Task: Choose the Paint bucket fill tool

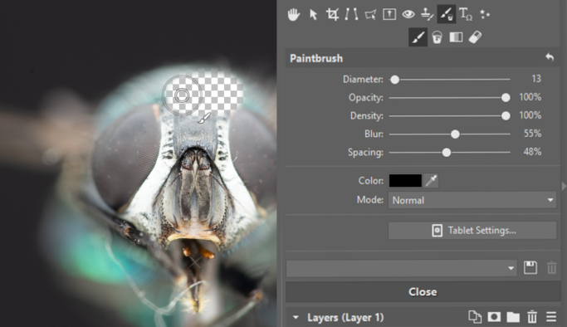Action: [437, 37]
